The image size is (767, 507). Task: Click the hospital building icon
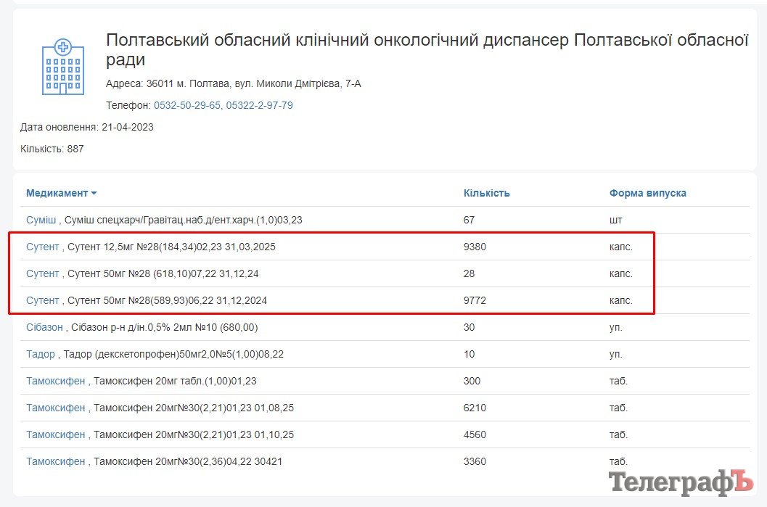63,67
